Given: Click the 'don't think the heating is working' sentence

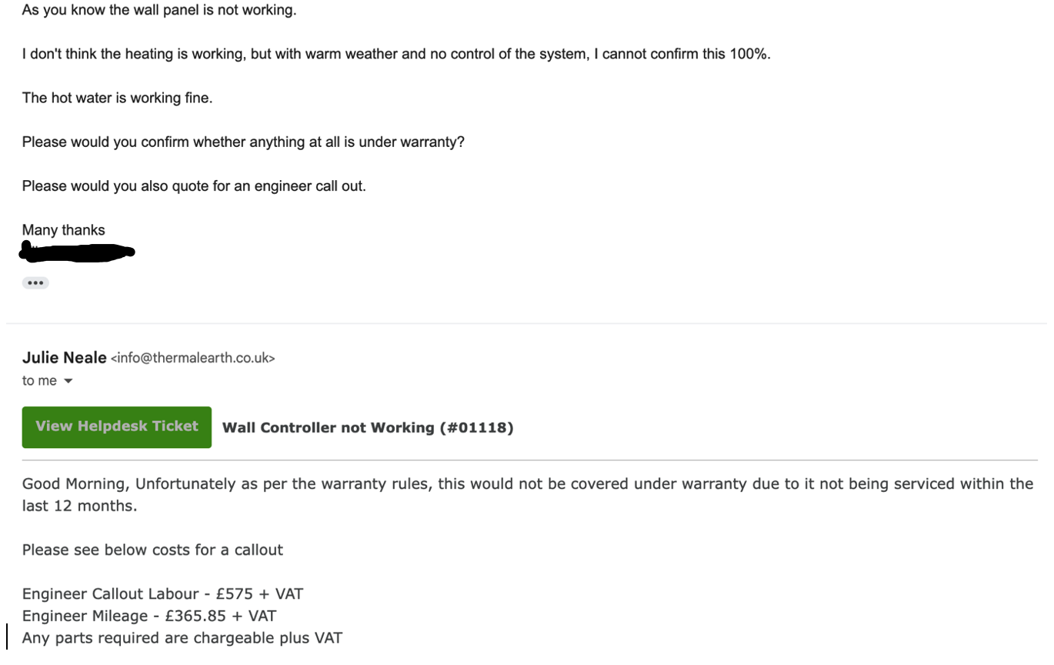Looking at the screenshot, I should coord(396,54).
